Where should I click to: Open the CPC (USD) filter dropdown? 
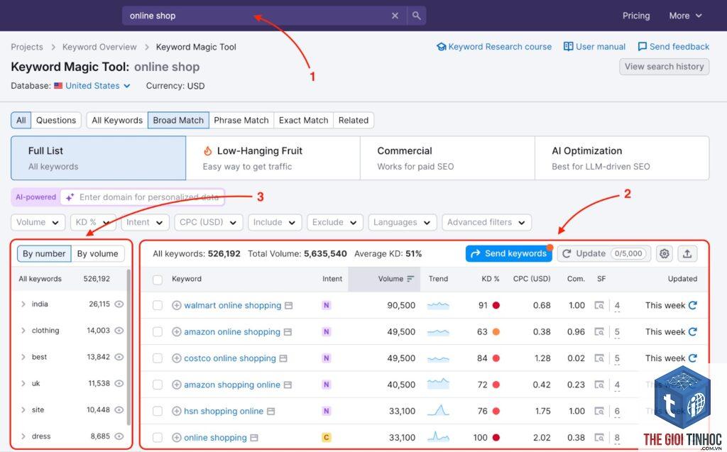point(209,223)
